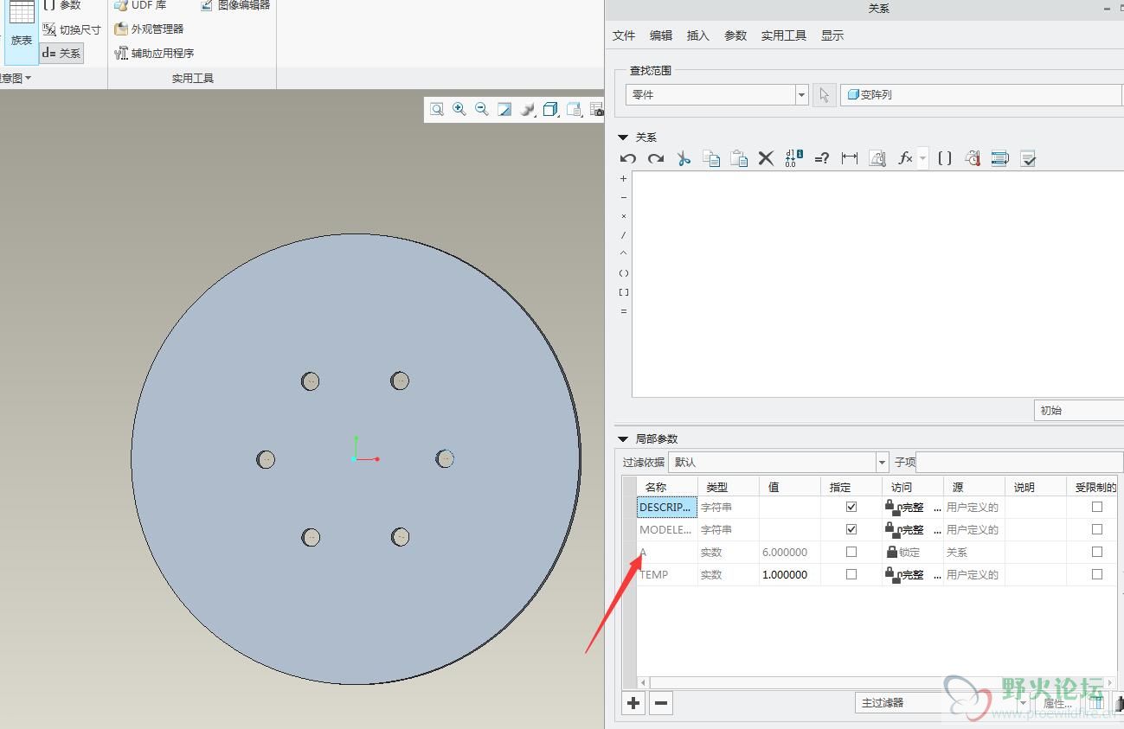Check restricted box for parameter A row
Image resolution: width=1124 pixels, height=729 pixels.
[1097, 552]
